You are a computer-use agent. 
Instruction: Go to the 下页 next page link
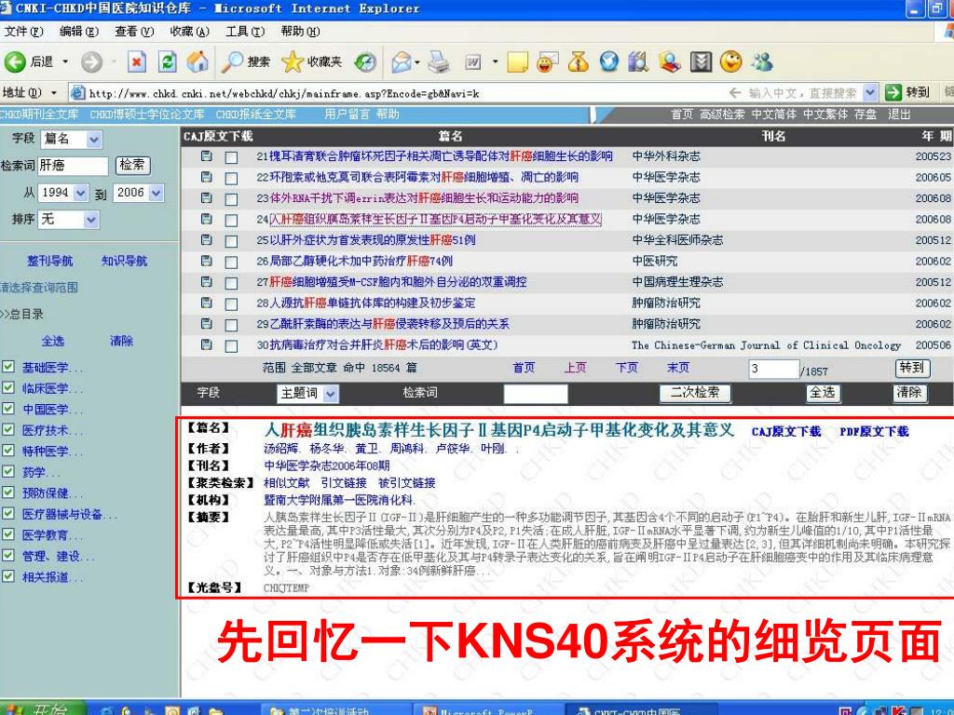pos(627,367)
